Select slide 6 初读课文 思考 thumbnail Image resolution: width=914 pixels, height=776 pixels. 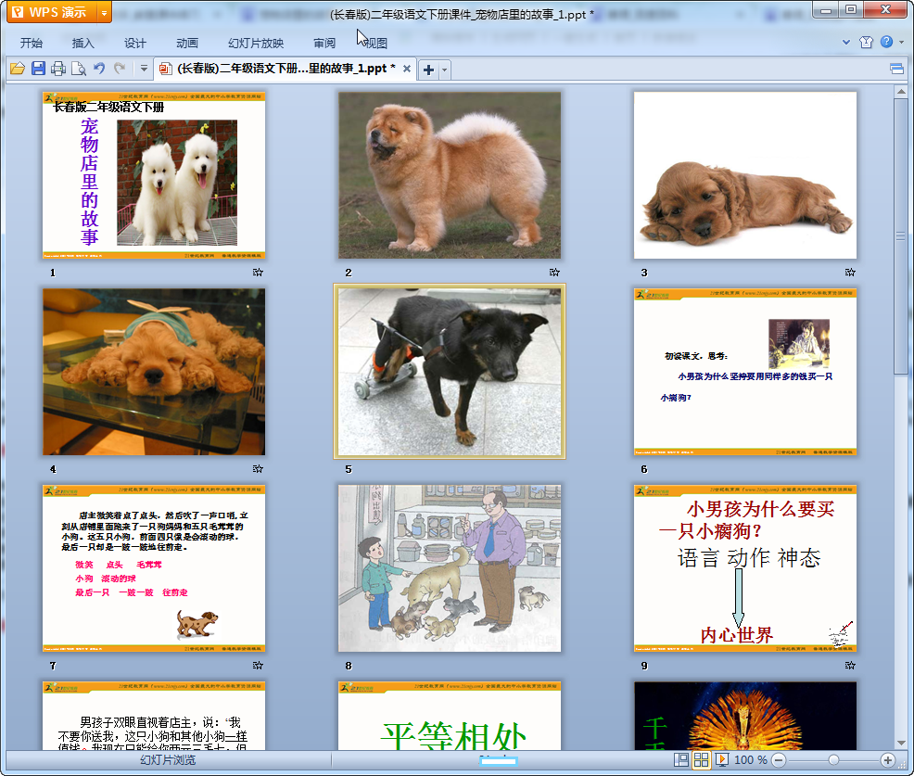pyautogui.click(x=745, y=372)
